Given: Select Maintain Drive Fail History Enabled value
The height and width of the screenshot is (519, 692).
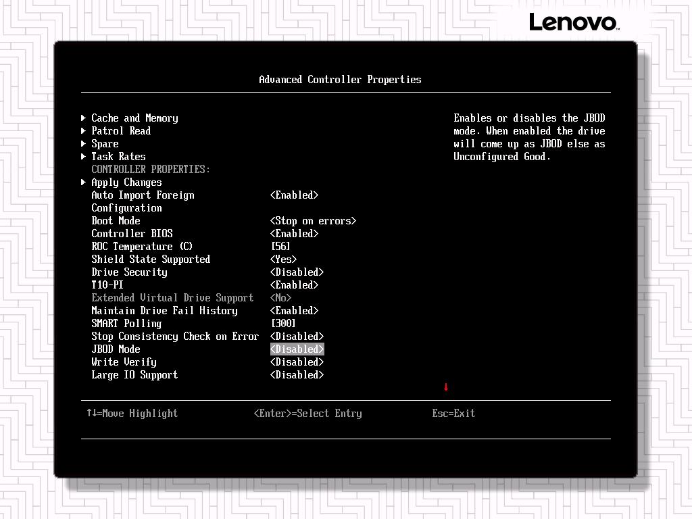Looking at the screenshot, I should tap(294, 311).
